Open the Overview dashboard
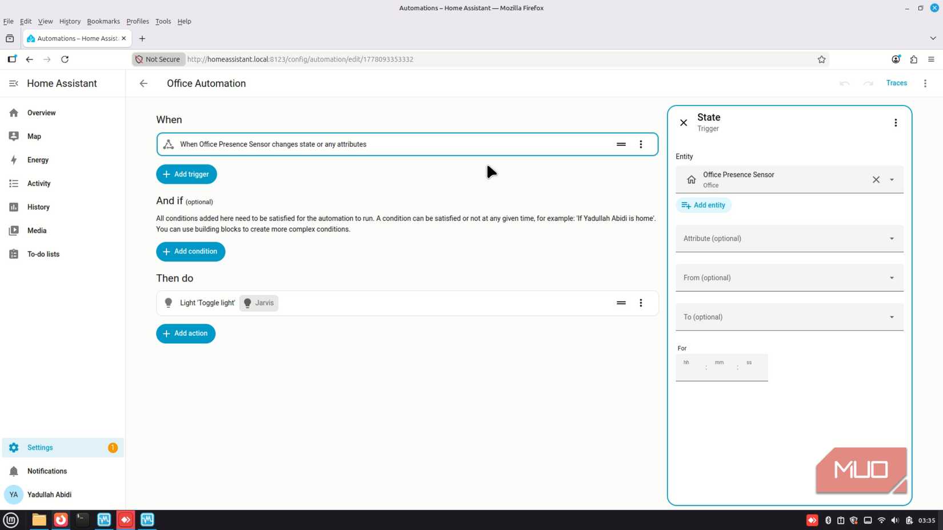The height and width of the screenshot is (530, 943). click(x=63, y=113)
